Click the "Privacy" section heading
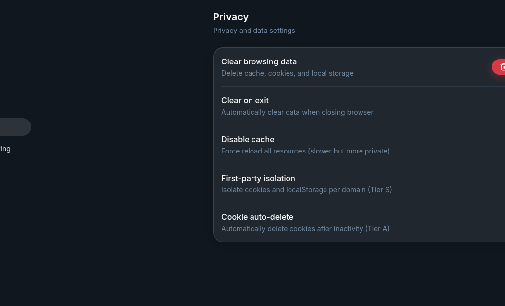This screenshot has height=306, width=505. click(x=230, y=17)
